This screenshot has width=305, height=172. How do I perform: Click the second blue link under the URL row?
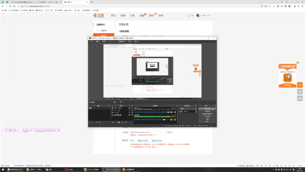point(157,140)
